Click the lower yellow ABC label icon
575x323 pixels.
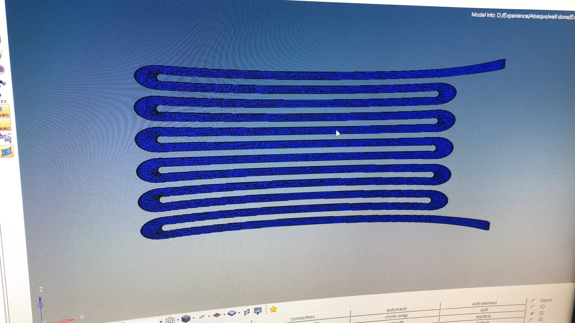[5, 125]
